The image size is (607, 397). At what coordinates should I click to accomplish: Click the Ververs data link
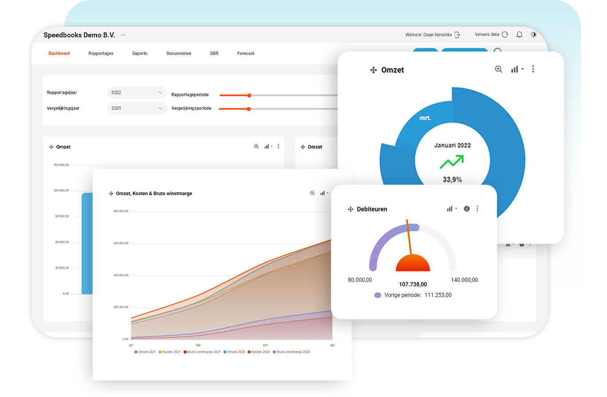click(x=488, y=34)
